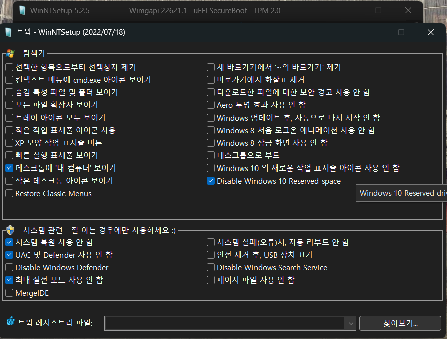Enable 데스크톱으로 부트 option

(210, 155)
